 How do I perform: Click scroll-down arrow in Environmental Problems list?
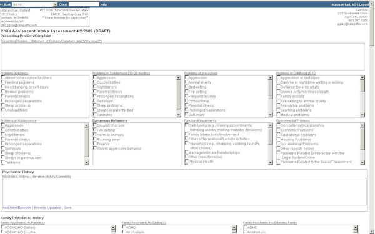click(362, 163)
